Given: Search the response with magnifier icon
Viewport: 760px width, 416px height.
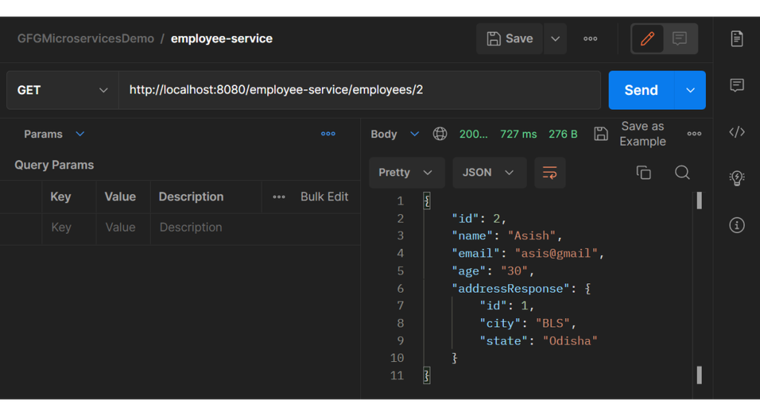Looking at the screenshot, I should point(682,173).
